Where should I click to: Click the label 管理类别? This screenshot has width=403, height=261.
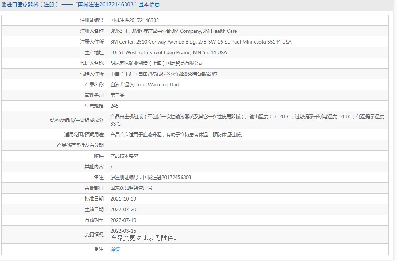click(94, 95)
